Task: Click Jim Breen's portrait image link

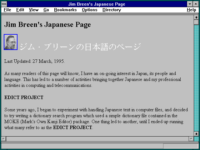Action: (x=11, y=42)
